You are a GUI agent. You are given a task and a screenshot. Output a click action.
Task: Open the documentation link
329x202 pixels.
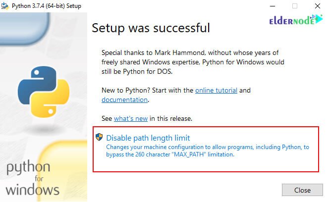click(125, 100)
